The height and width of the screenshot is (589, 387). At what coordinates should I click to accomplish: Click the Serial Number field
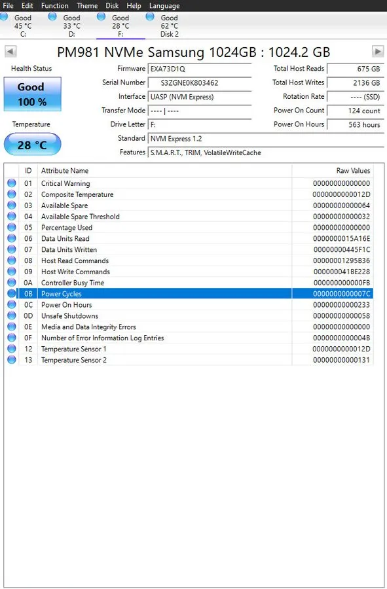[200, 82]
